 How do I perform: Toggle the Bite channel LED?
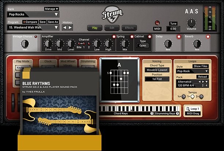pos(79,44)
